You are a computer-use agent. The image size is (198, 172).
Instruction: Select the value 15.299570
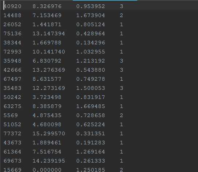49,133
